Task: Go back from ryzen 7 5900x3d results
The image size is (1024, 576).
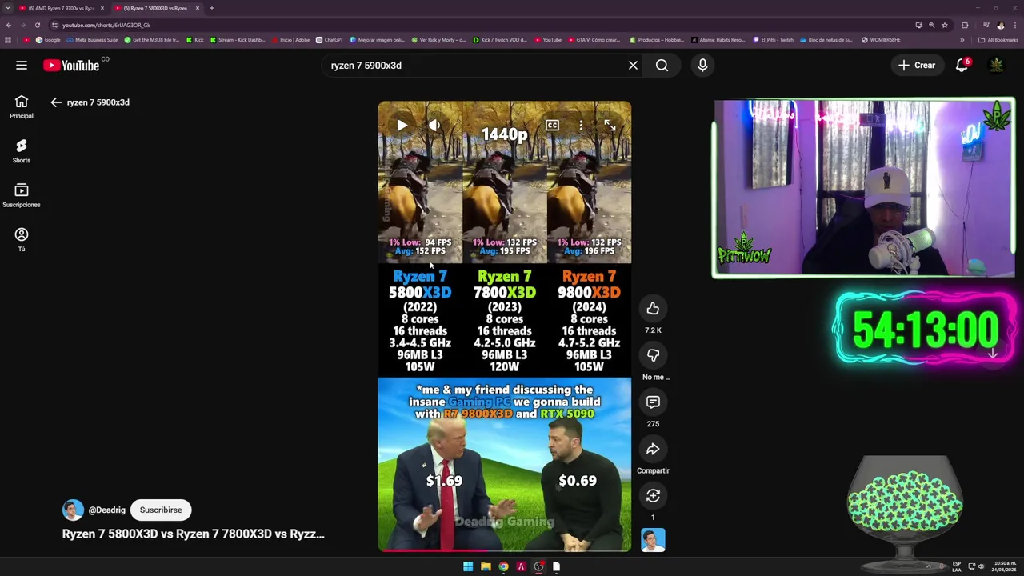Action: tap(56, 102)
